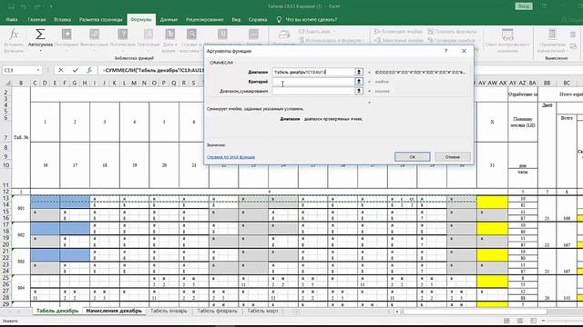Switch to Page Break Preview in the status bar
The height and width of the screenshot is (327, 583).
533,321
